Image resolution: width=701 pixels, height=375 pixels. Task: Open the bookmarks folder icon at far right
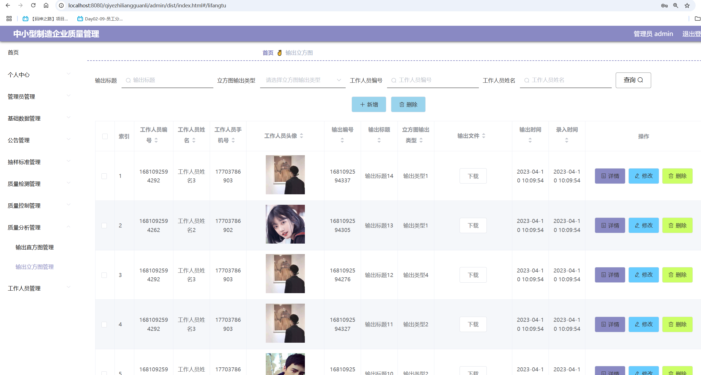(697, 19)
